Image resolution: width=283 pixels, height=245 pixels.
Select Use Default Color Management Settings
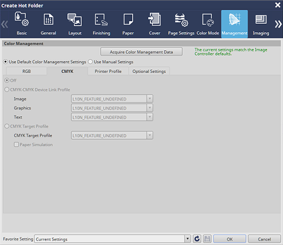5,62
